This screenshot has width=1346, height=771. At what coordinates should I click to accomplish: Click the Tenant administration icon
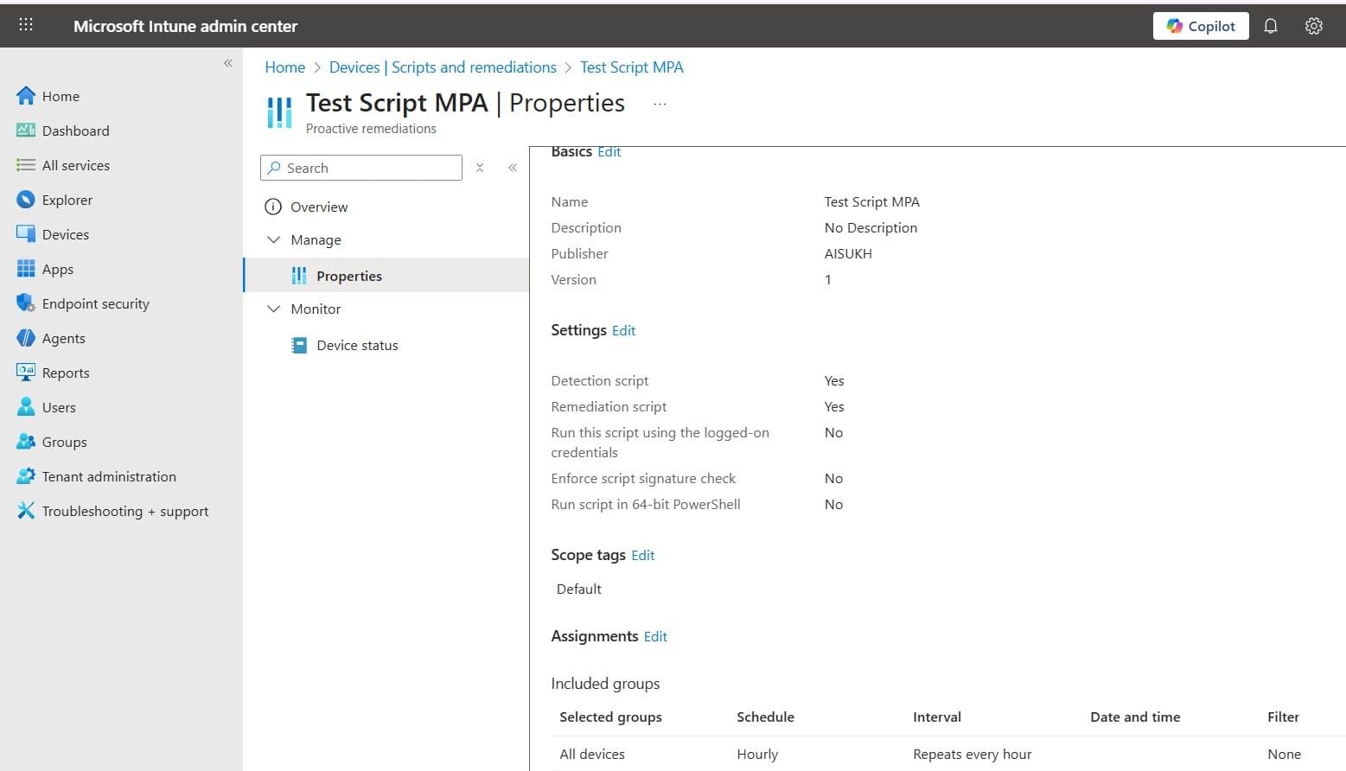[26, 476]
